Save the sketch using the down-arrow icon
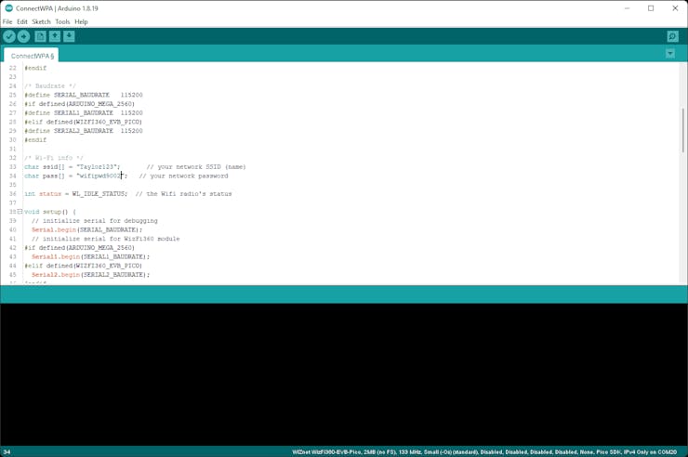 69,36
